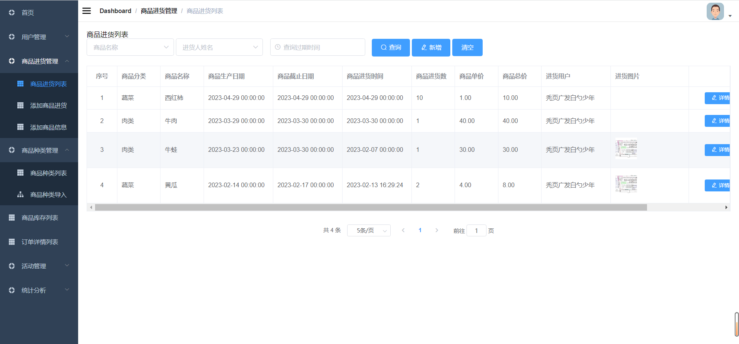The width and height of the screenshot is (739, 344).
Task: Click the 订单详情列表 grid icon
Action: point(12,241)
